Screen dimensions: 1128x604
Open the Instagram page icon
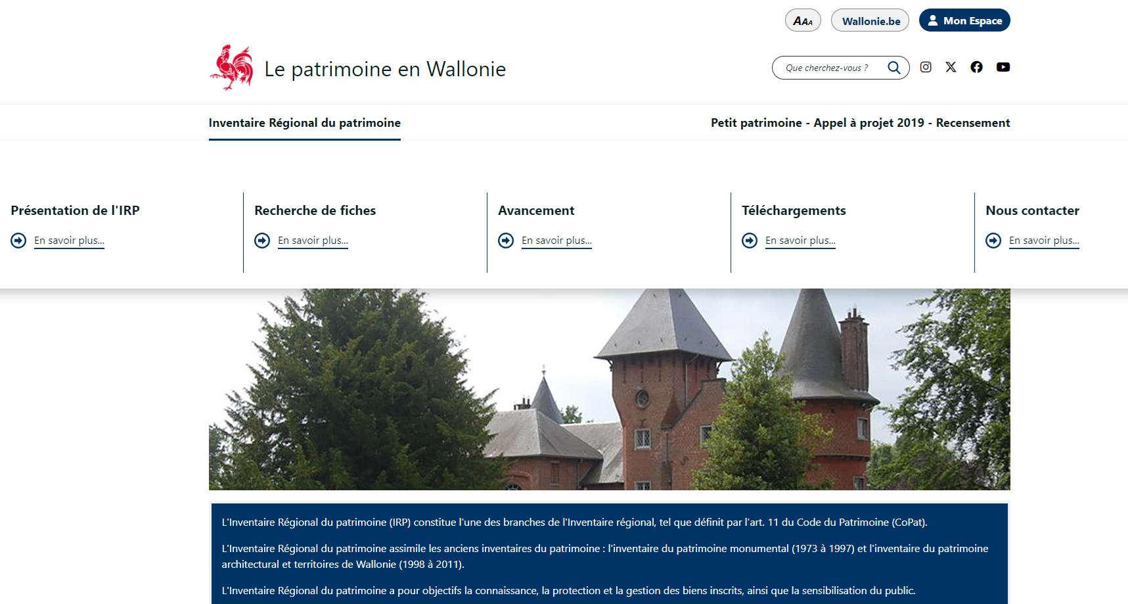(x=926, y=67)
